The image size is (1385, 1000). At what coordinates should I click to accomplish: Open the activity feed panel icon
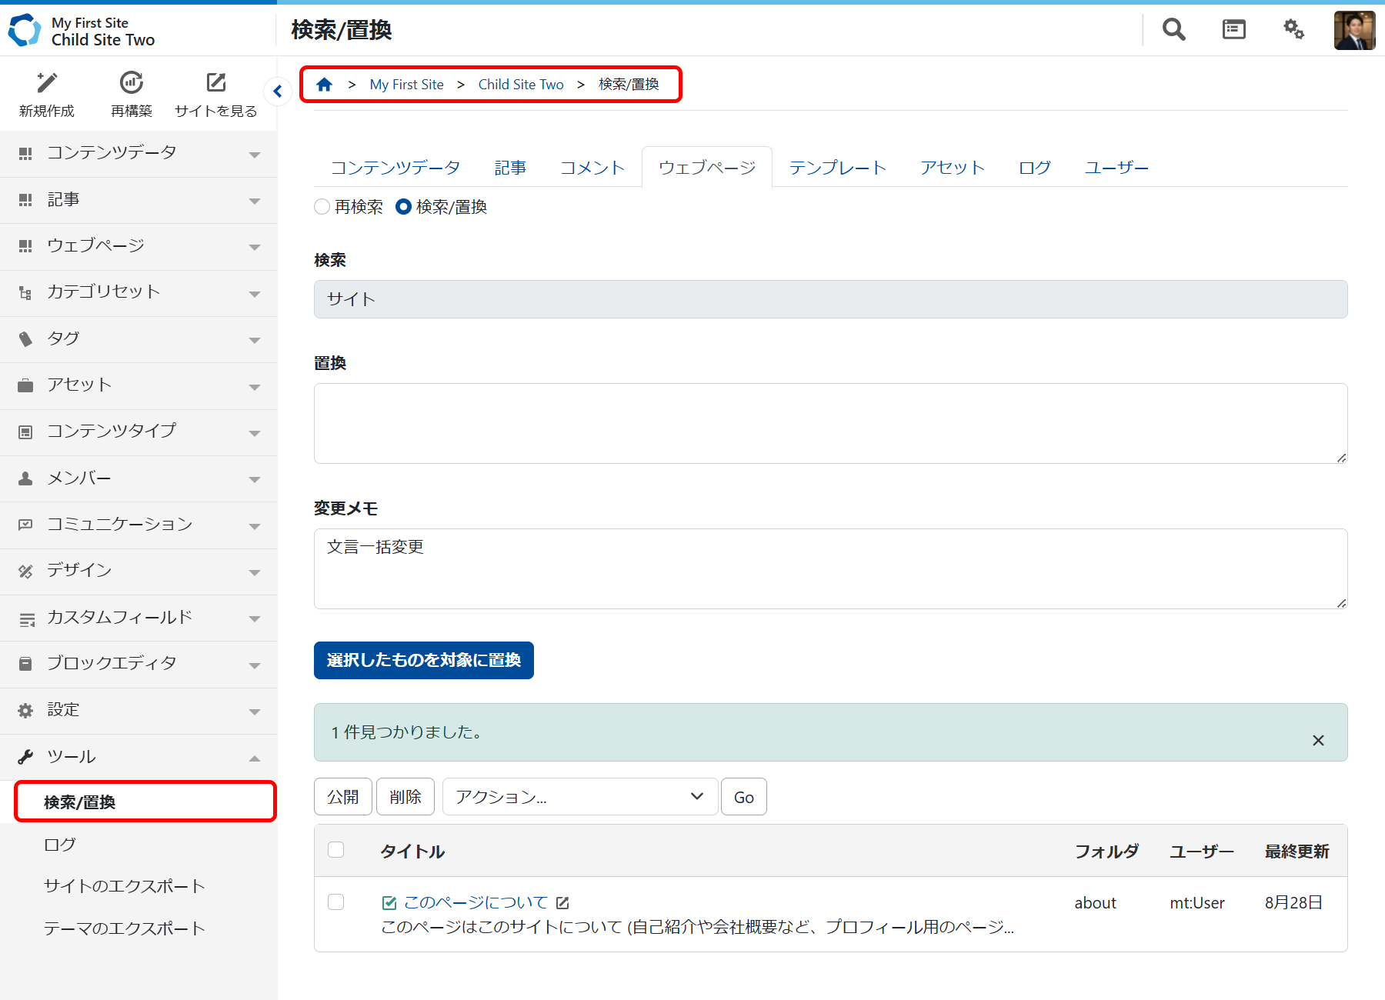pyautogui.click(x=1233, y=30)
